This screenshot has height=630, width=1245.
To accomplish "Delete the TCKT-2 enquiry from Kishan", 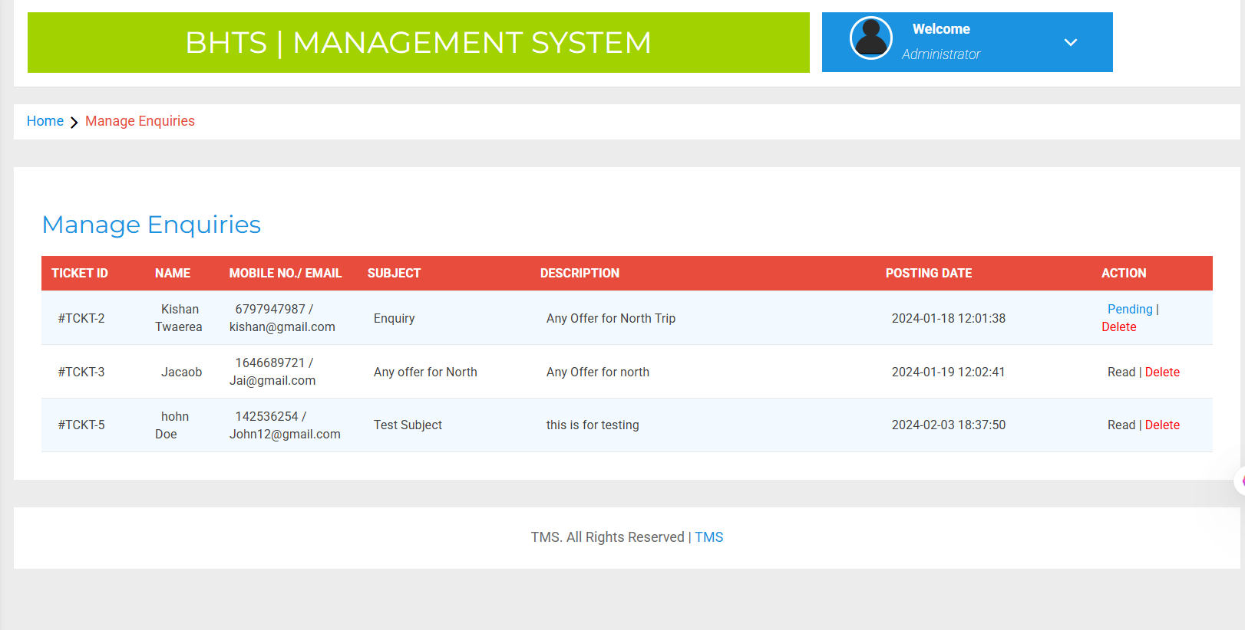I will 1119,326.
